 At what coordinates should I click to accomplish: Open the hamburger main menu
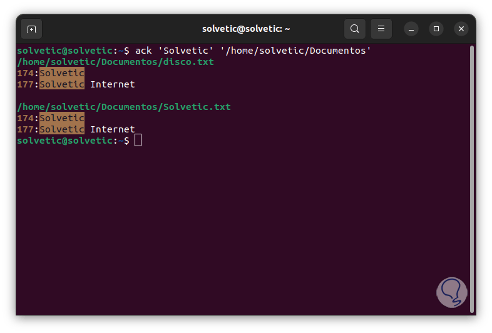pos(381,29)
